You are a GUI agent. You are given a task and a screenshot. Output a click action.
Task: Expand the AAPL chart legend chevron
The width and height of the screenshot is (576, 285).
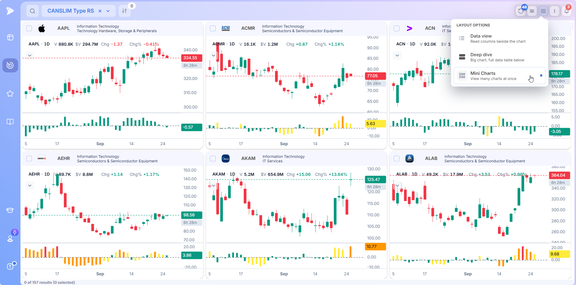(30, 55)
